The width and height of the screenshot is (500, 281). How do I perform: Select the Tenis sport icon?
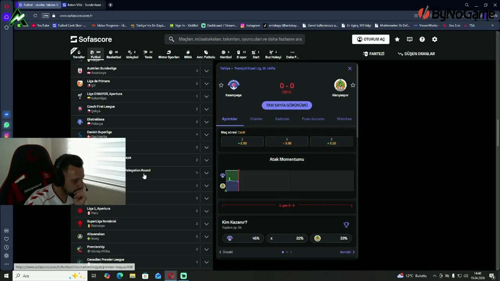pos(148,54)
